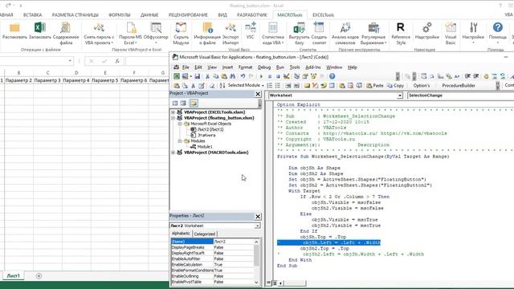
Task: Close the Project - VBAProject panel
Action: pos(258,94)
